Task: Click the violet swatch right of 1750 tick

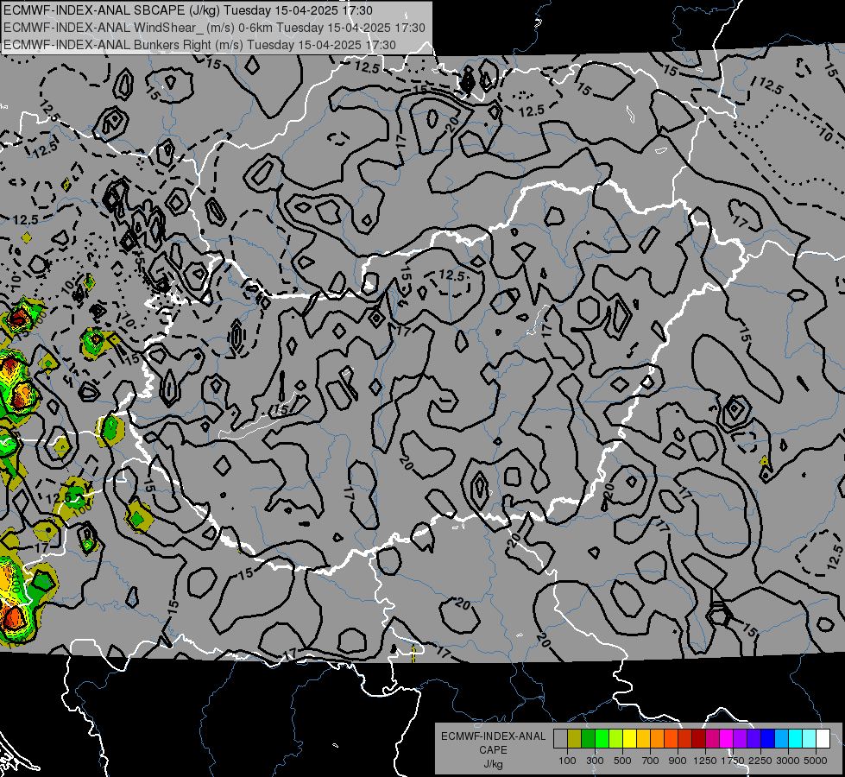Action: [740, 738]
